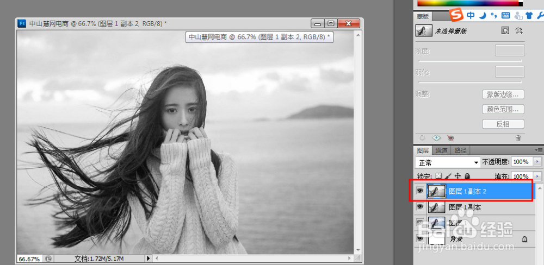Toggle lock image pixels brush
This screenshot has height=265, width=544.
448,175
